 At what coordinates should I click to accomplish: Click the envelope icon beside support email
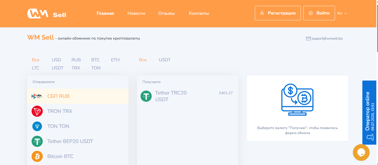coord(308,38)
